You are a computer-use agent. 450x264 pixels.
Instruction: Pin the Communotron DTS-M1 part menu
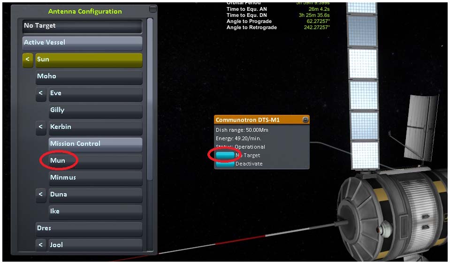pos(305,120)
